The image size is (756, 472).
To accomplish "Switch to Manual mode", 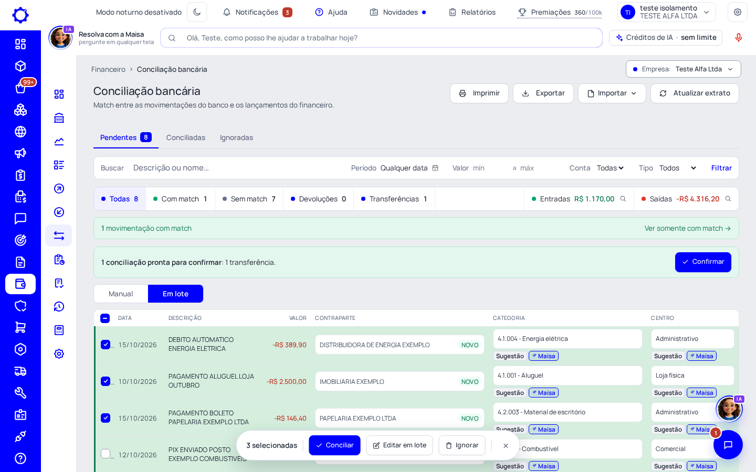I will click(121, 294).
